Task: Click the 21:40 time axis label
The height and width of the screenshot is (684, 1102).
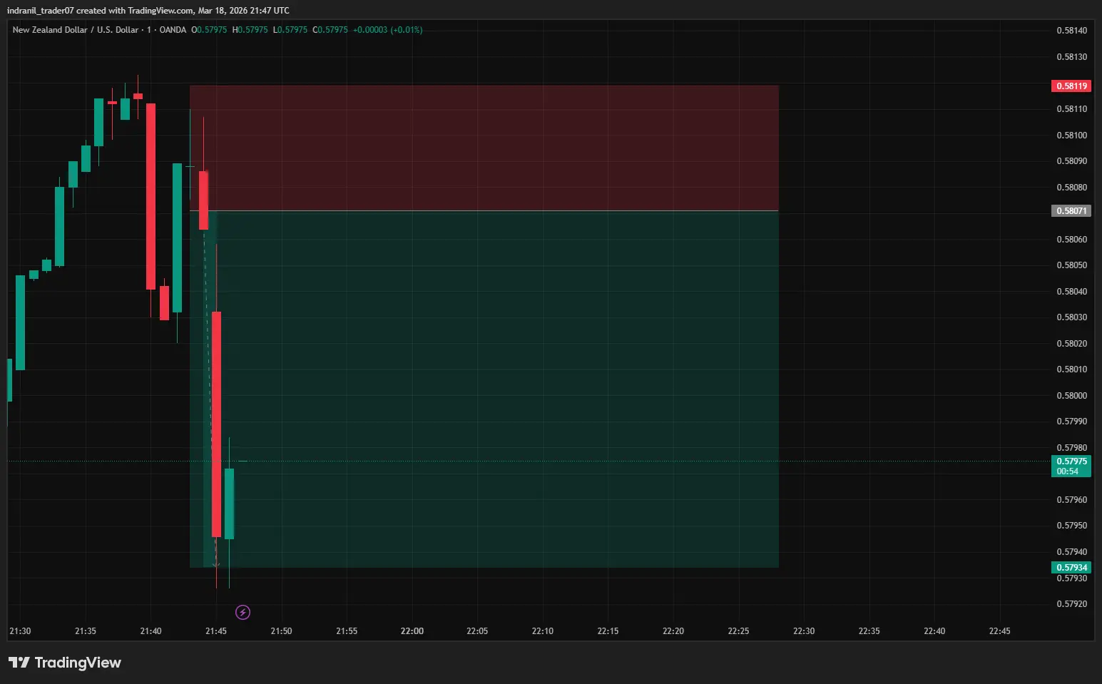Action: click(150, 631)
